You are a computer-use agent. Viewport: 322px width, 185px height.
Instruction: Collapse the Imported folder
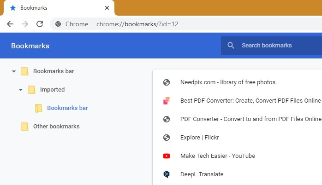click(x=21, y=90)
